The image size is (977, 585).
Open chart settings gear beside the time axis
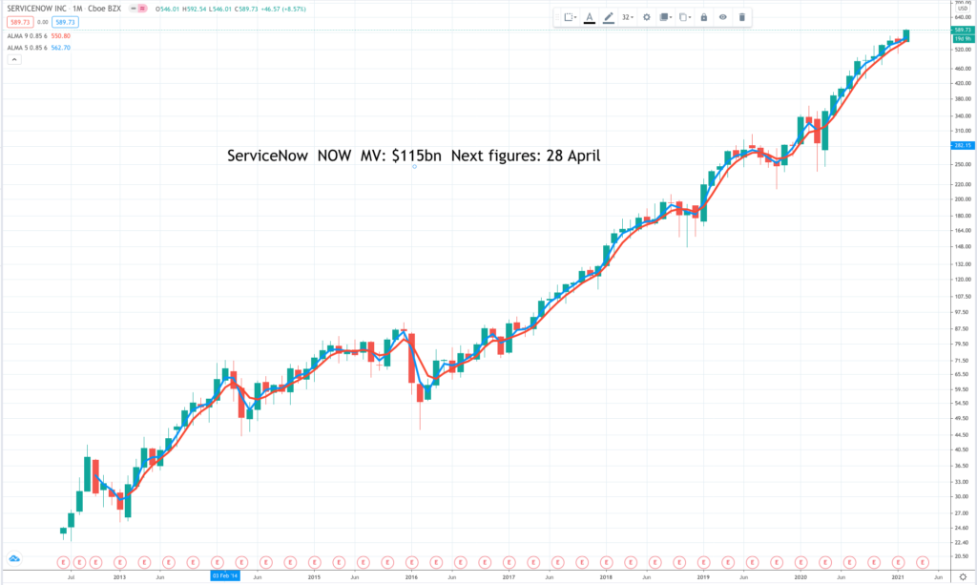pos(963,577)
